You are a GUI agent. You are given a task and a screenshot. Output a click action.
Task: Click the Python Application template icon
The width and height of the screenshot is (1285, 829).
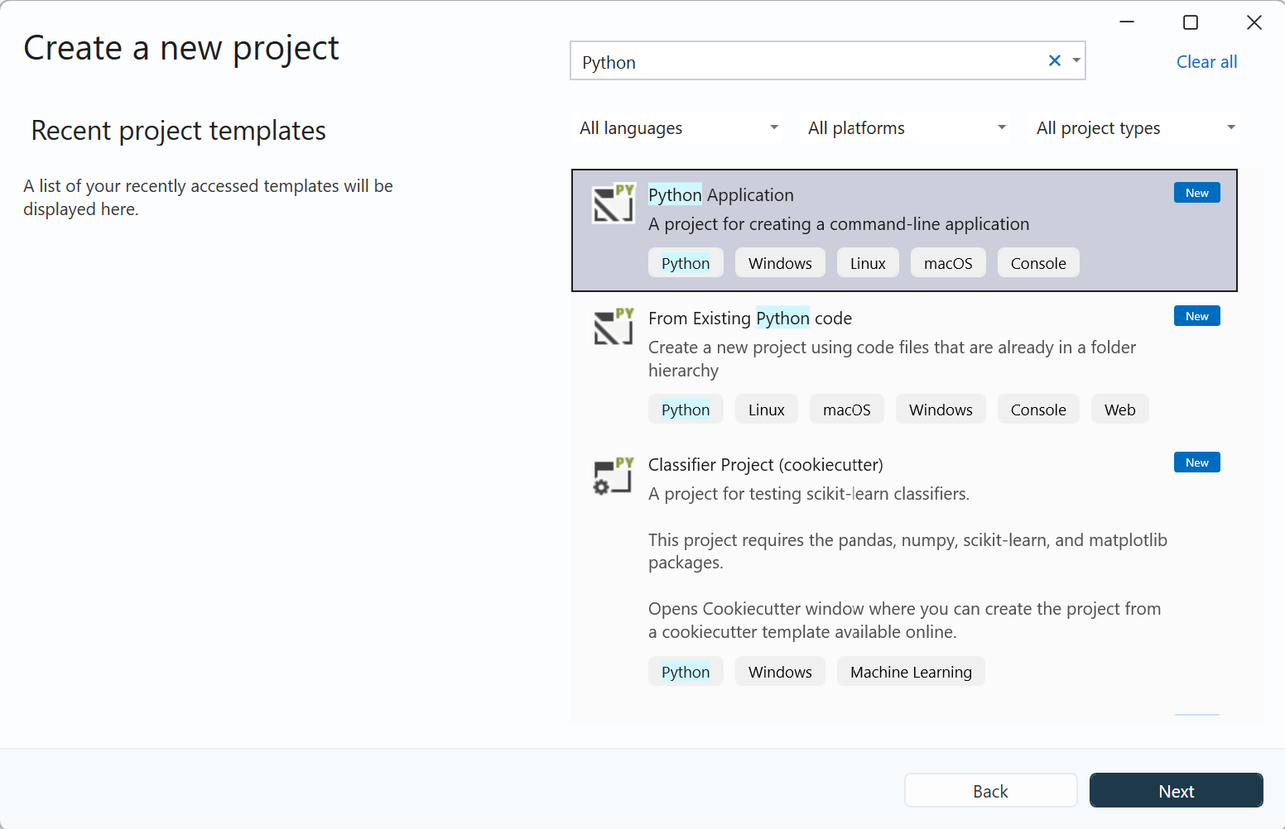coord(613,204)
